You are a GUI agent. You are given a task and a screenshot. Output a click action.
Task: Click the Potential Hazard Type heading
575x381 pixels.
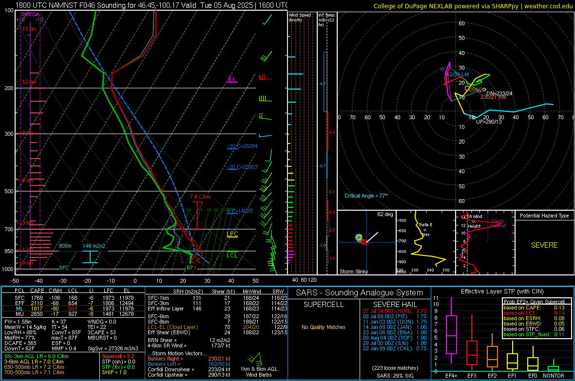(544, 216)
